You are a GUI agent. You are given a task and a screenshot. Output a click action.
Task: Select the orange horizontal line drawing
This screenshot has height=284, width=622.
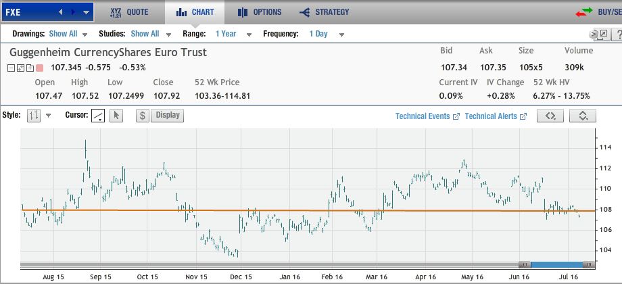[x=308, y=210]
